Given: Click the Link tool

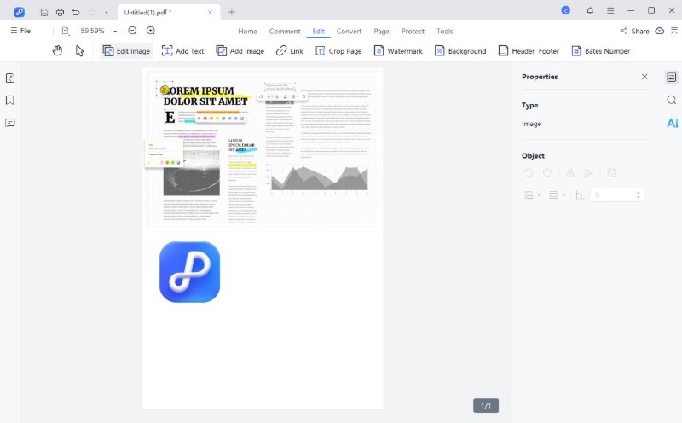Looking at the screenshot, I should point(290,51).
